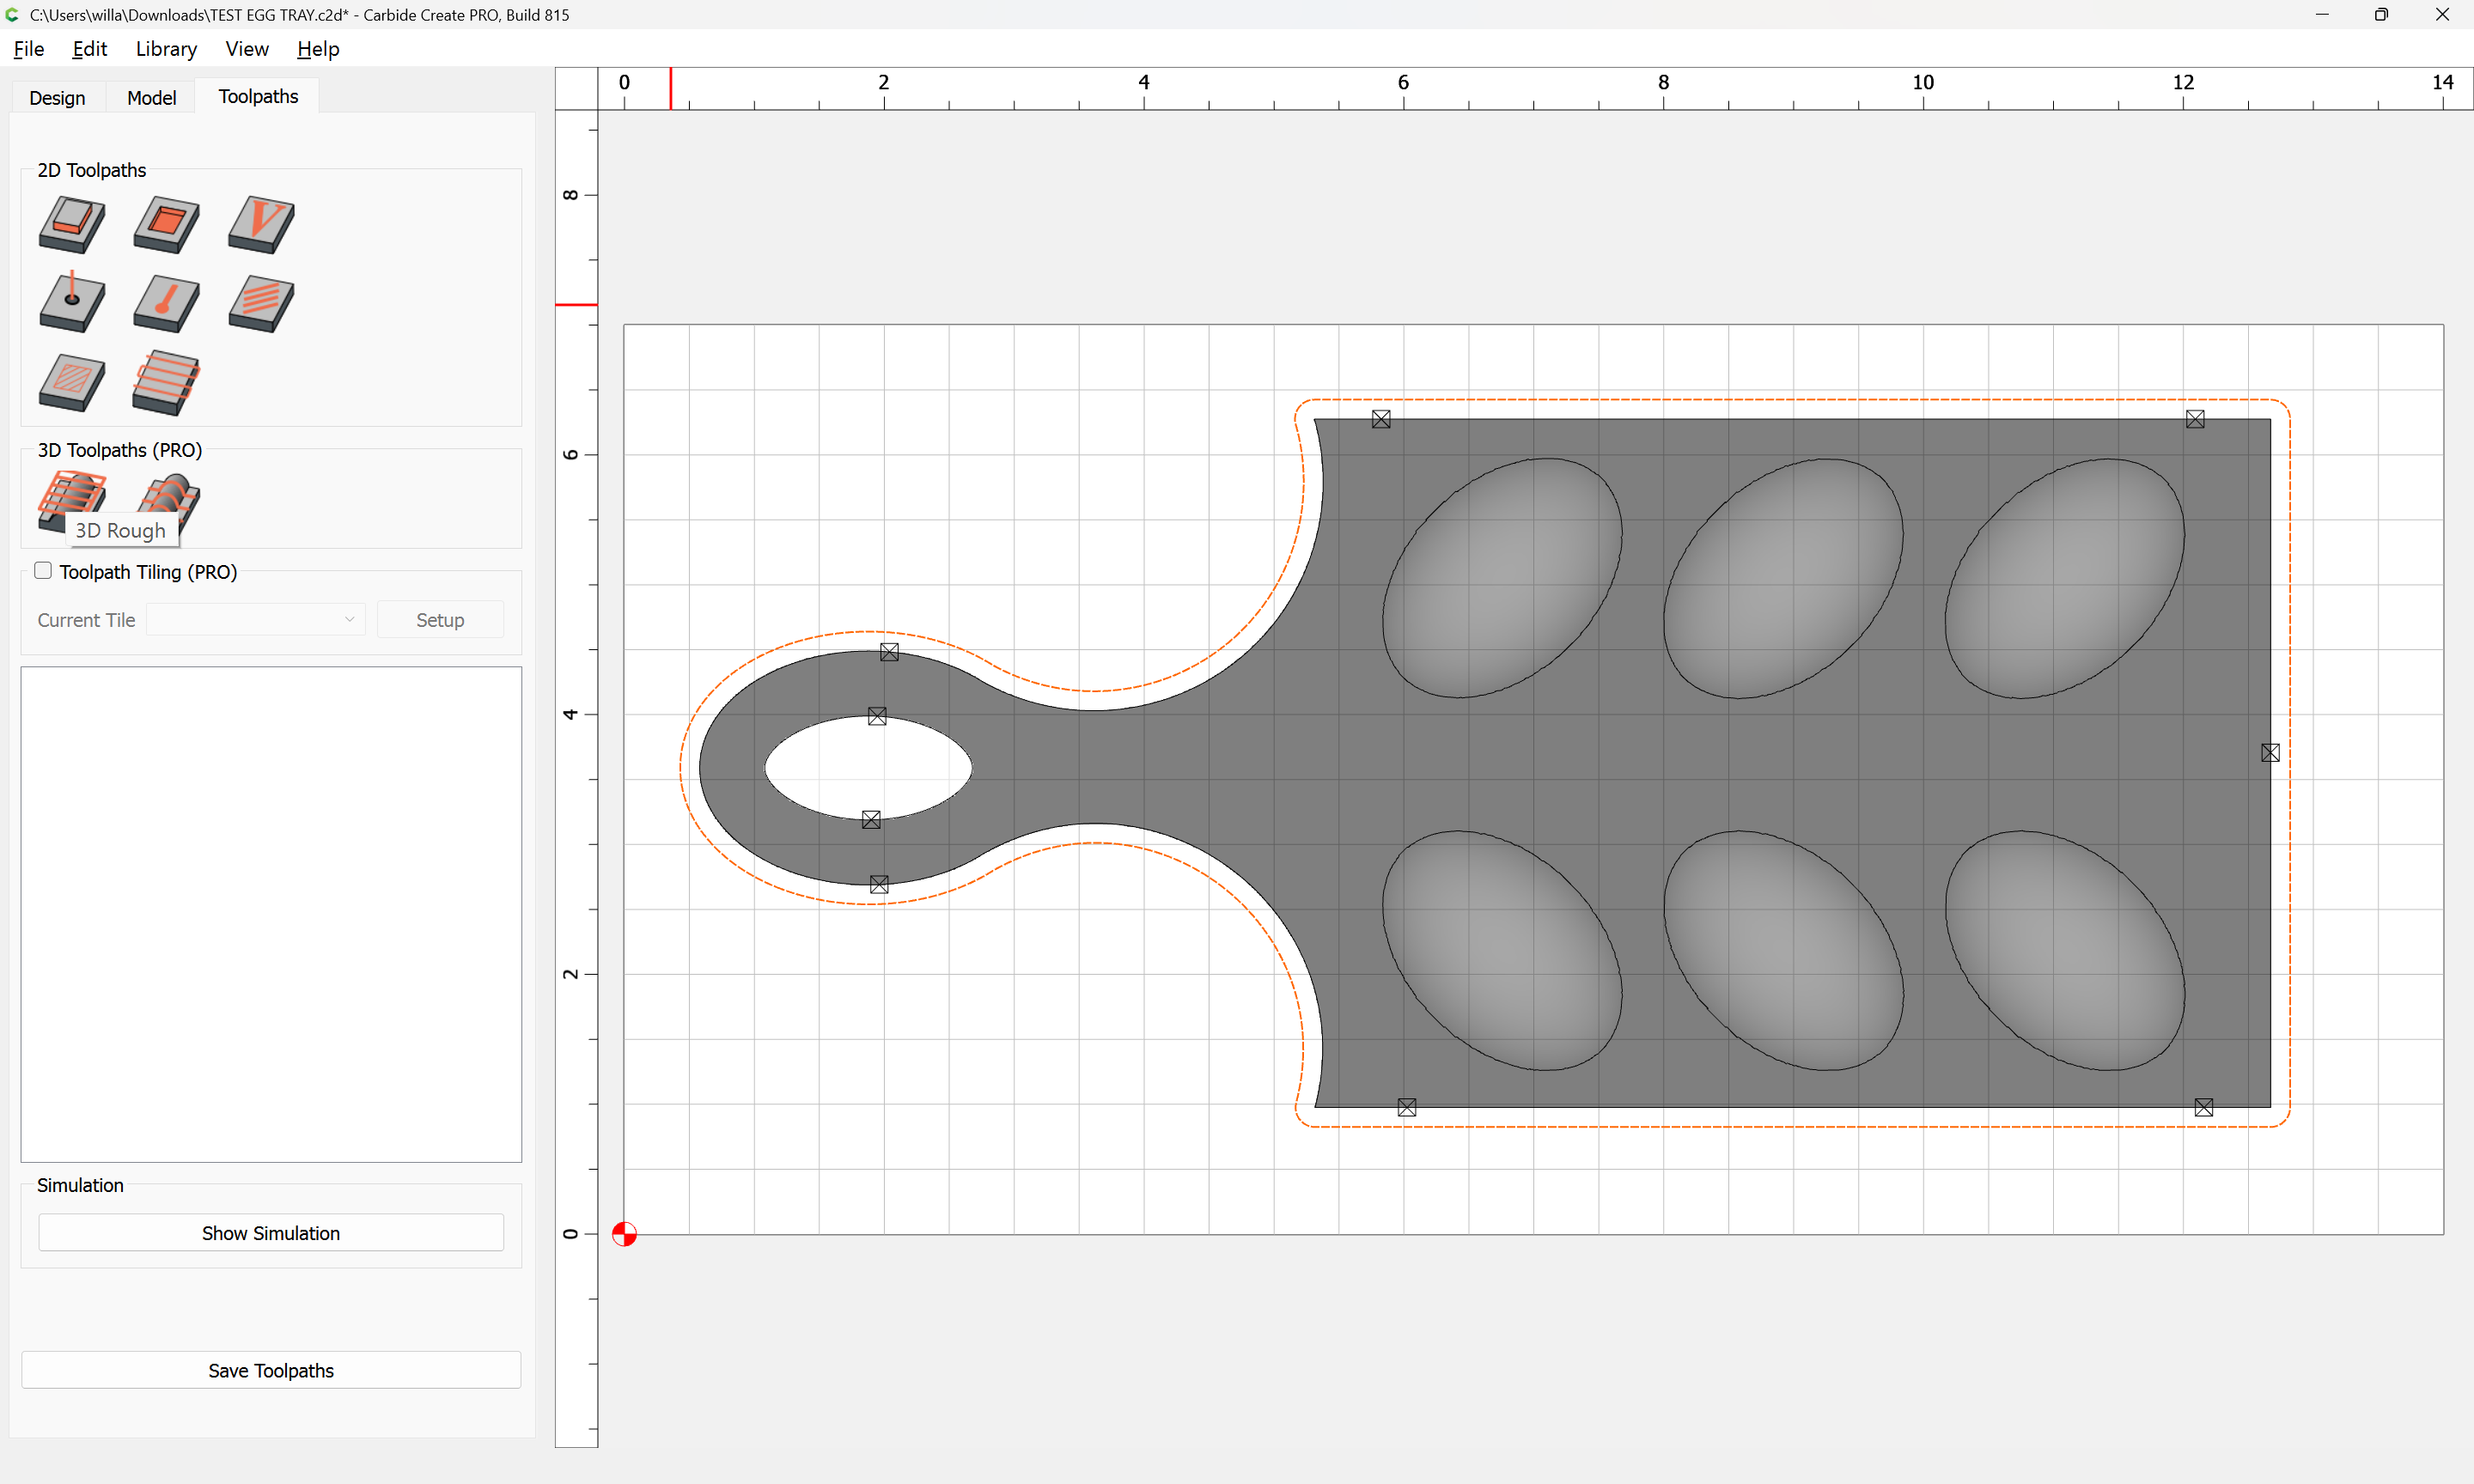The height and width of the screenshot is (1484, 2474).
Task: Open the Edit menu
Action: click(89, 49)
